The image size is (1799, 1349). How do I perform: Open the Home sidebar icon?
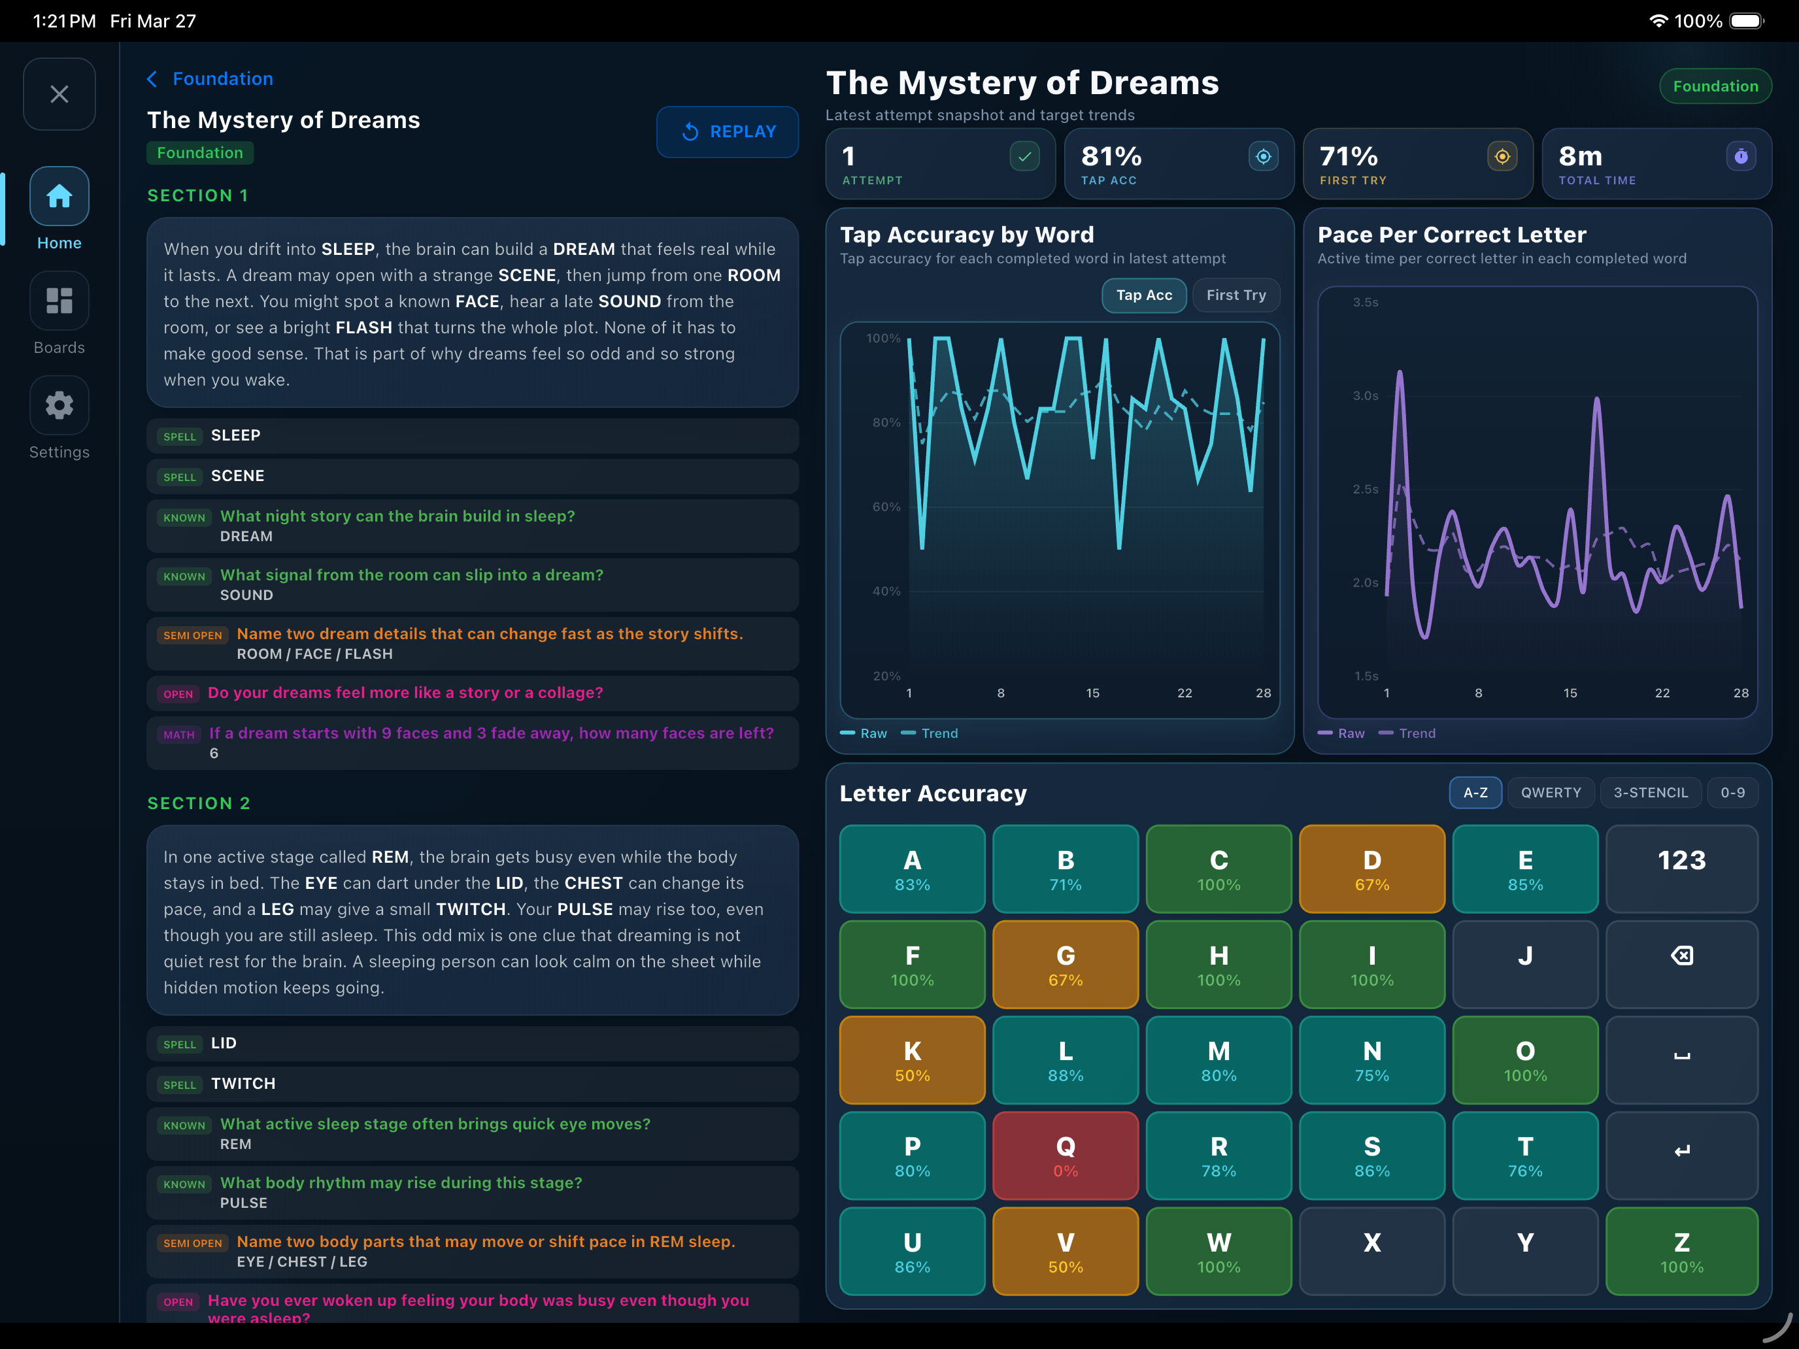pyautogui.click(x=59, y=196)
